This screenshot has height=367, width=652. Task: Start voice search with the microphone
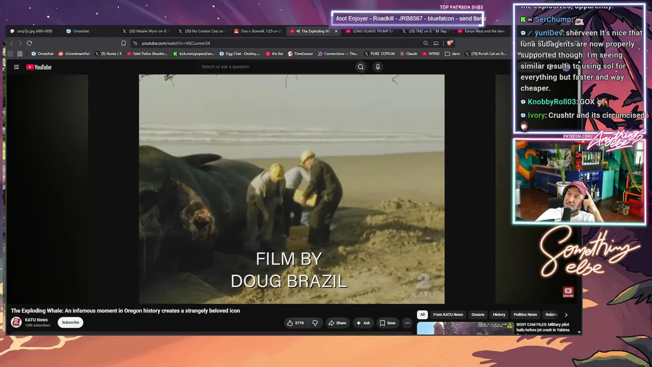click(x=377, y=67)
